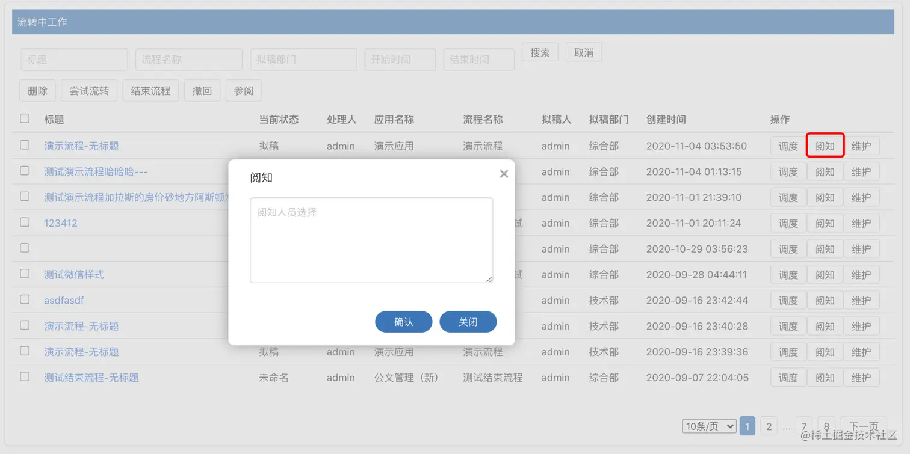This screenshot has height=454, width=910.
Task: Click the 关闭 button in the dialog
Action: coord(468,322)
